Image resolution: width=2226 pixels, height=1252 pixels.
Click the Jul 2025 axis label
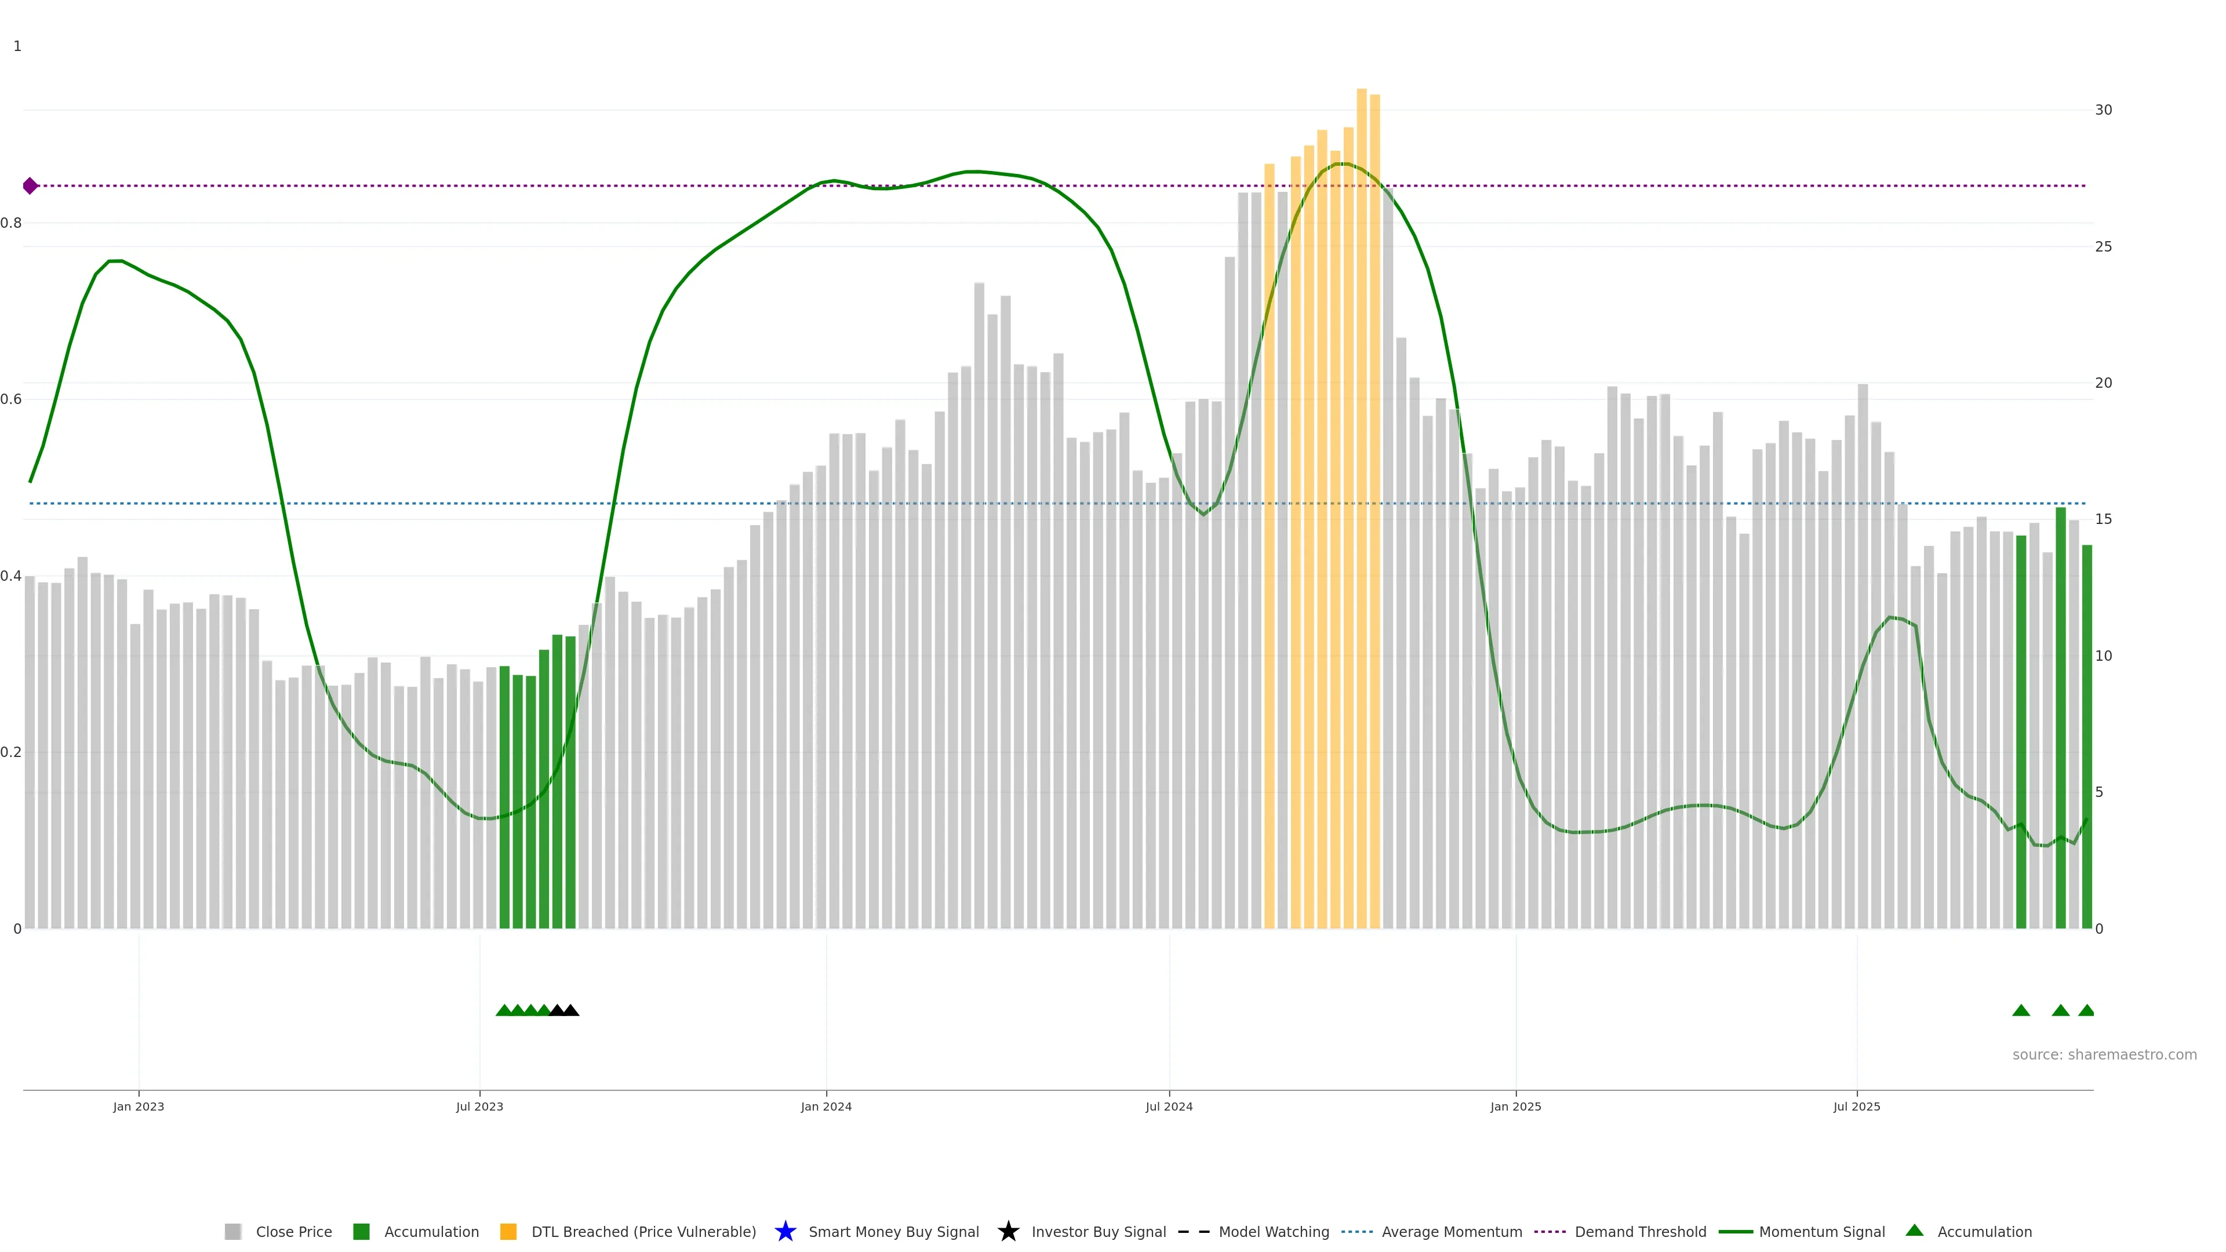[1856, 1106]
